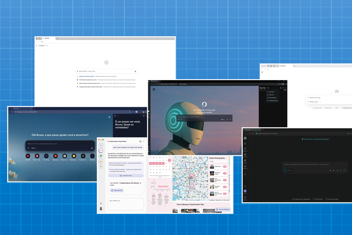Expand the Smart mode dropdown

pyautogui.click(x=33, y=148)
